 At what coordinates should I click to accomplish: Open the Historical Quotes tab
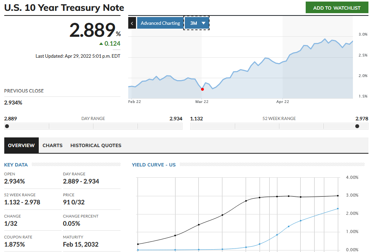96,146
